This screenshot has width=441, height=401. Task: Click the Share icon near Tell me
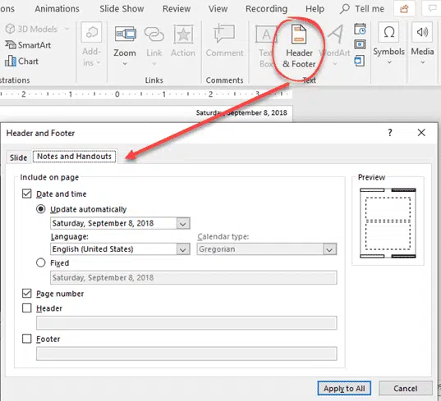pos(404,9)
